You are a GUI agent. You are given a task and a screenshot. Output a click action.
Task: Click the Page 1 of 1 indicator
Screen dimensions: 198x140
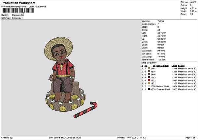191,138
